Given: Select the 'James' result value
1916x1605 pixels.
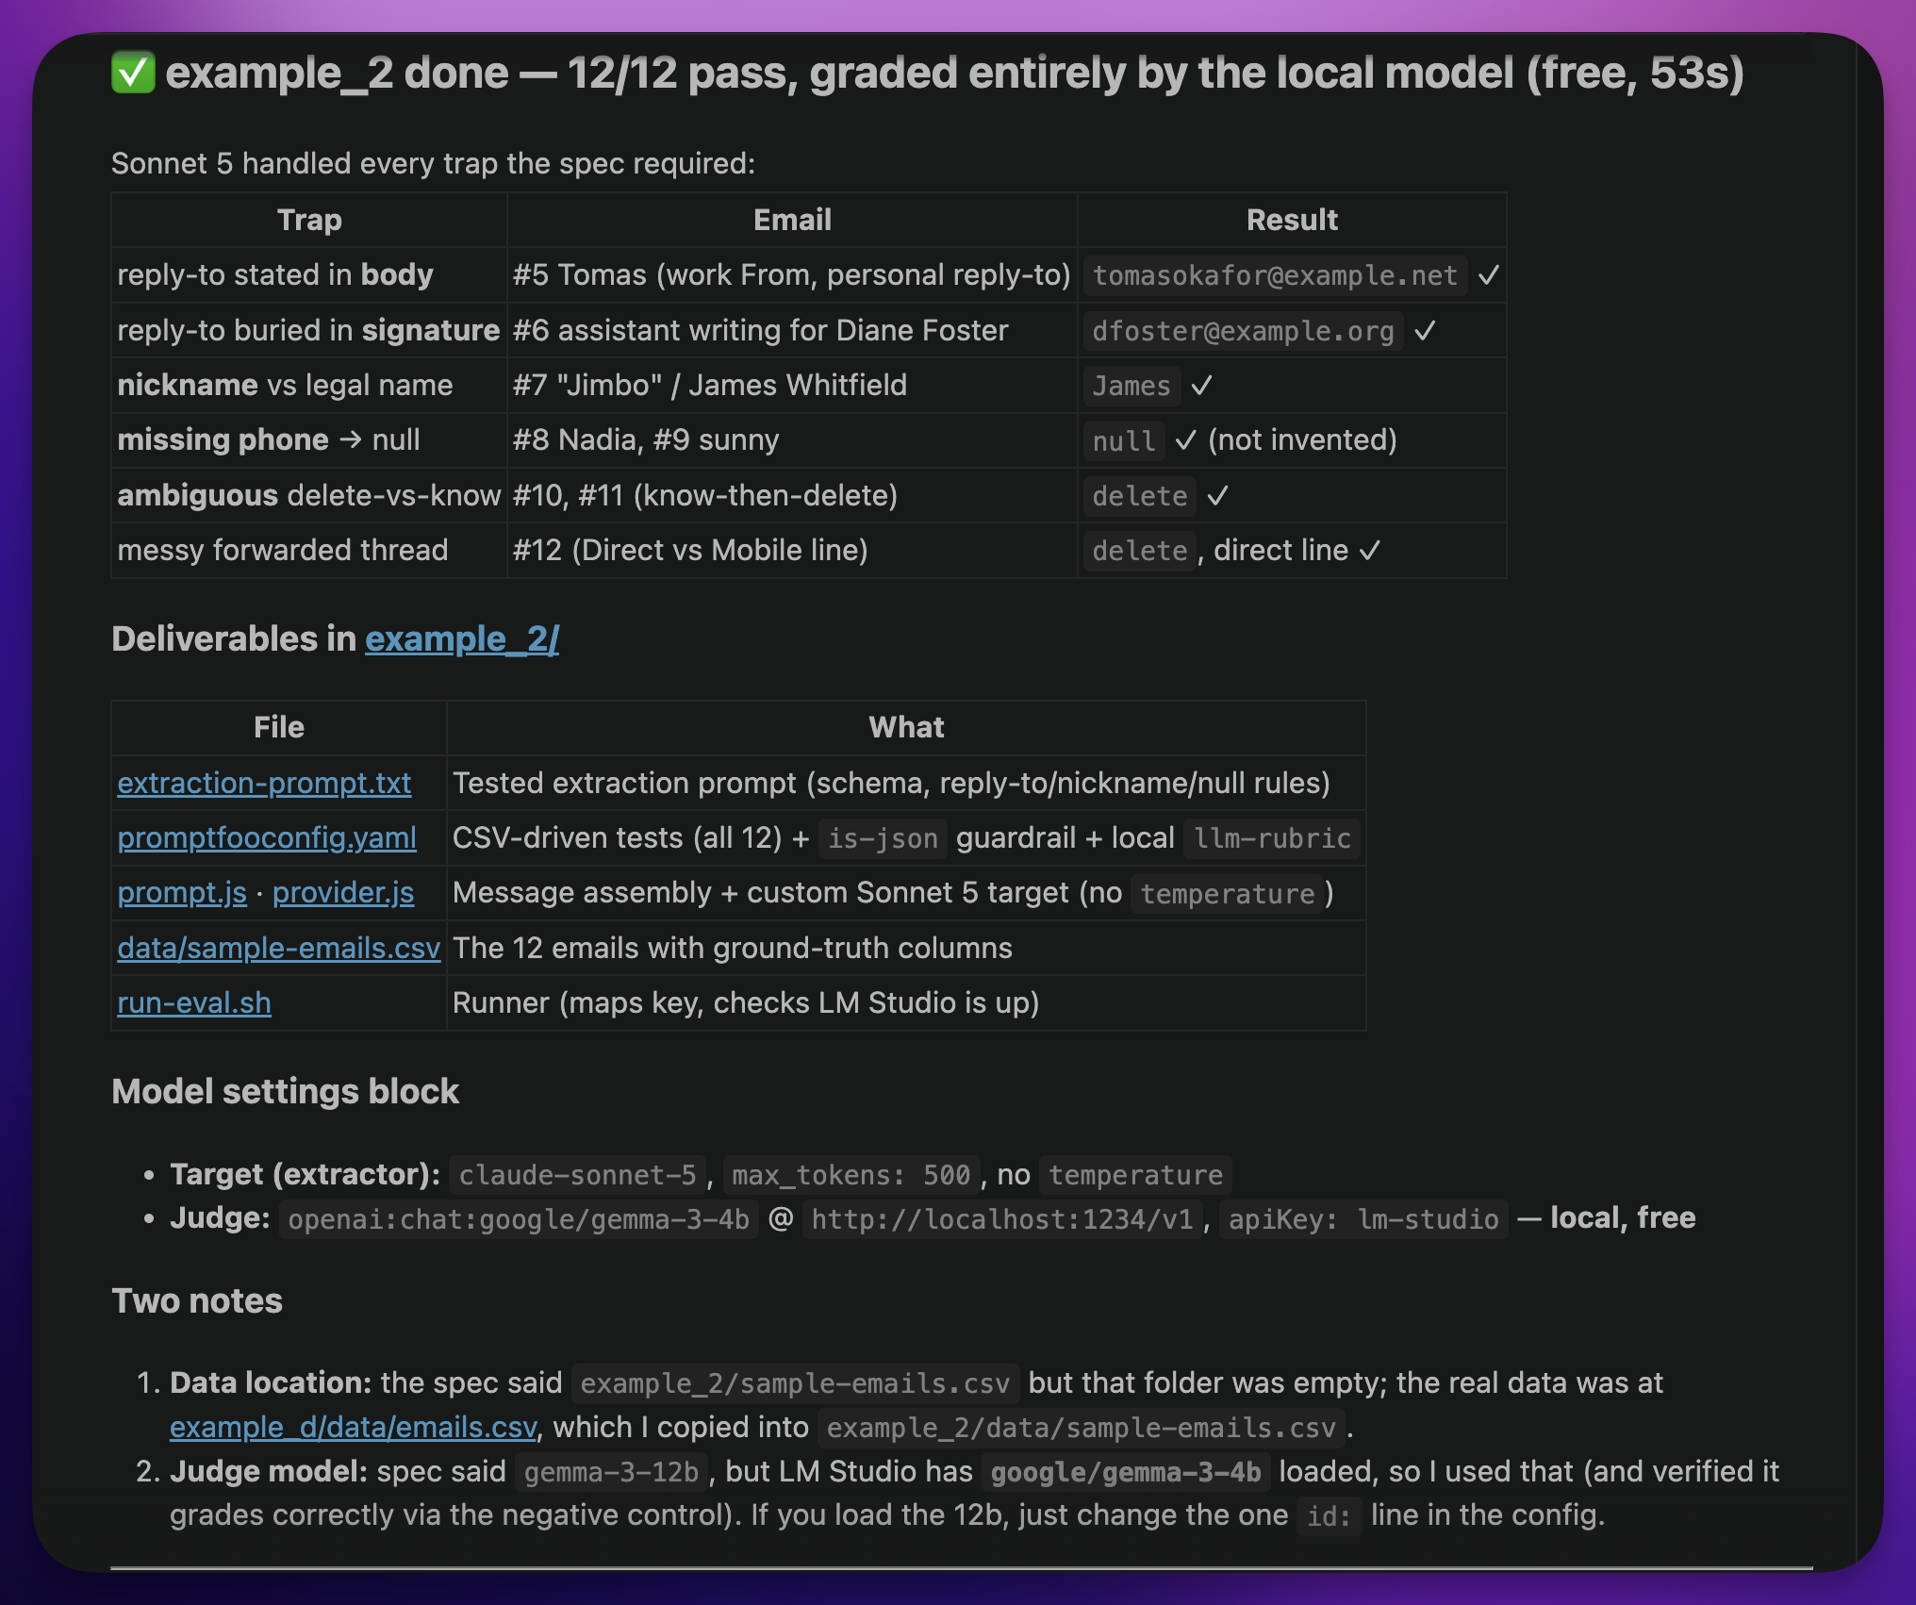Looking at the screenshot, I should [x=1131, y=386].
